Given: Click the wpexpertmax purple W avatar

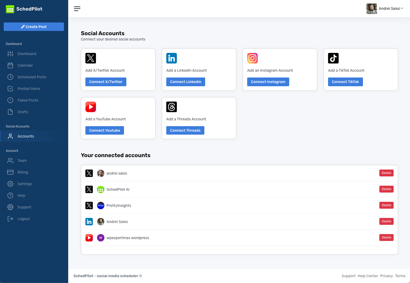Looking at the screenshot, I should (x=101, y=238).
